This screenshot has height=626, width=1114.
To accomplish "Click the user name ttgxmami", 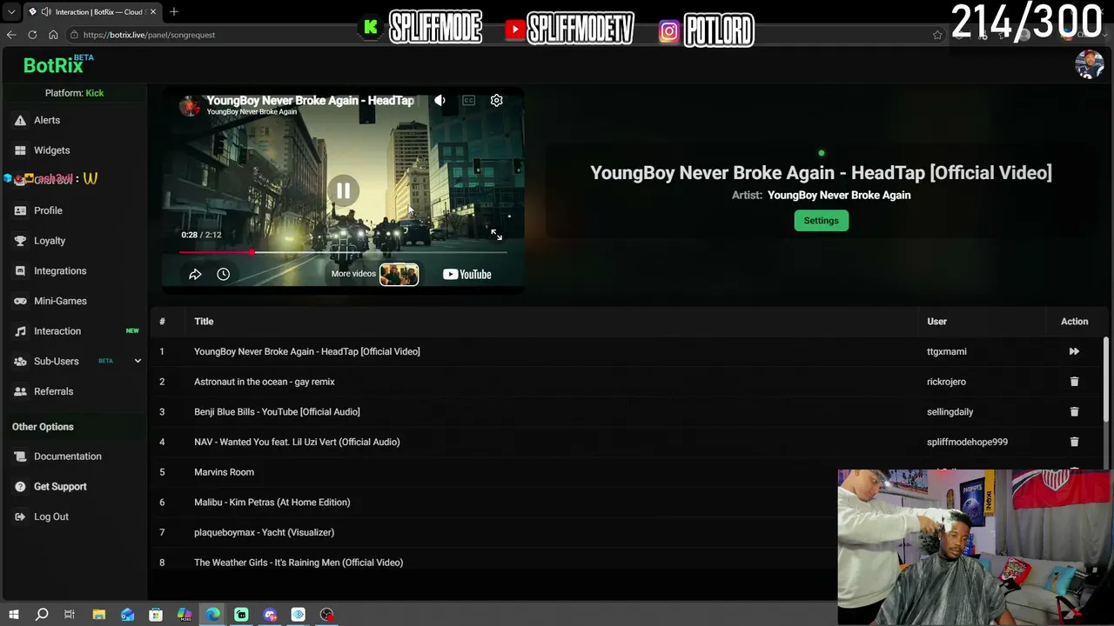I will click(946, 351).
